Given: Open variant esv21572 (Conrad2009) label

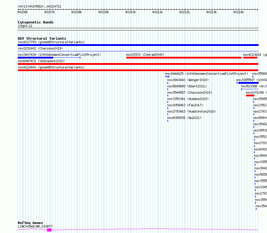Looking at the screenshot, I should [145, 55].
